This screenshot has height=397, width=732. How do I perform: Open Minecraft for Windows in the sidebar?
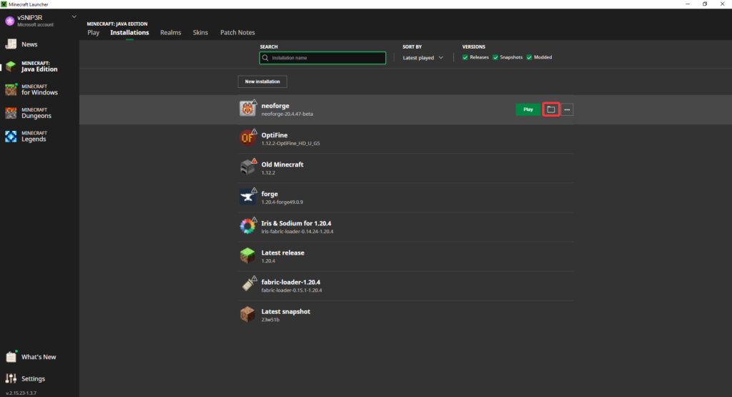(39, 89)
